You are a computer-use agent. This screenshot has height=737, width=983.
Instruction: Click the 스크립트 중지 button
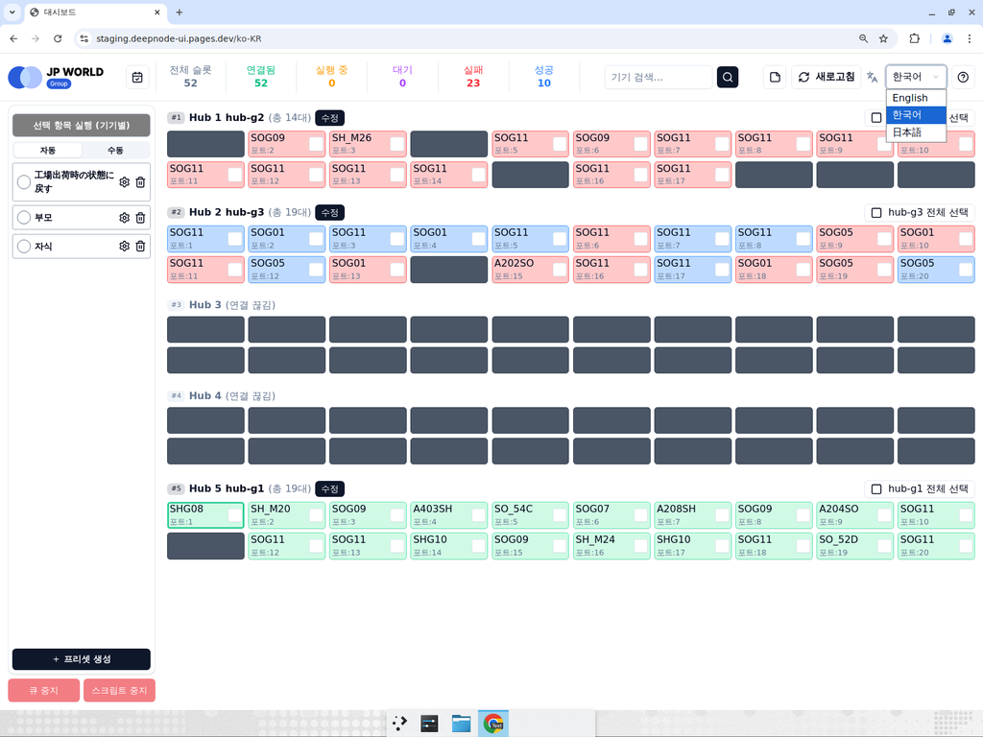[x=119, y=691]
